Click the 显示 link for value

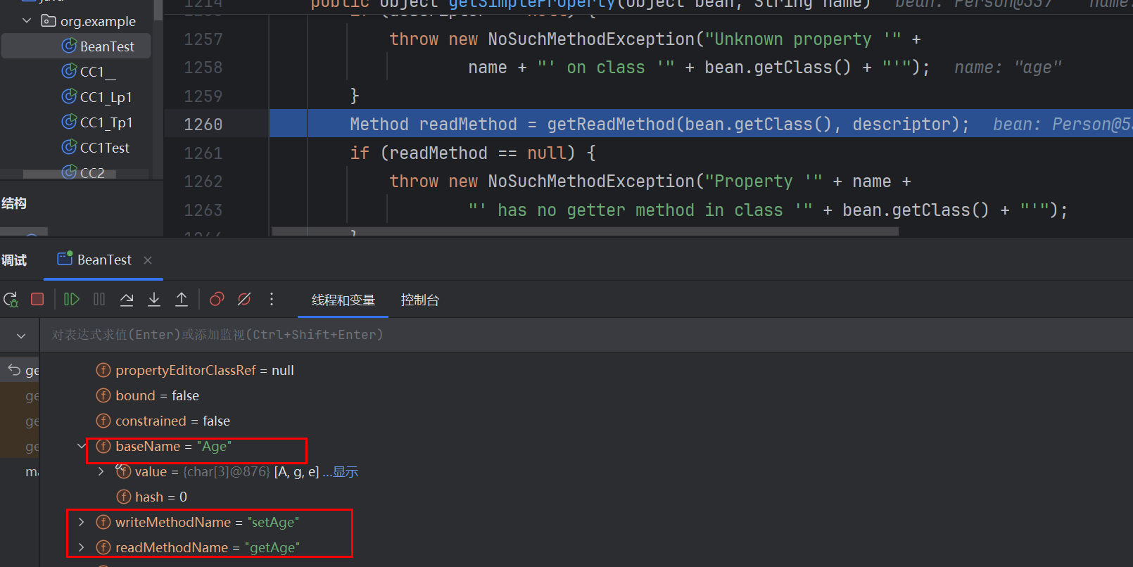click(x=341, y=472)
